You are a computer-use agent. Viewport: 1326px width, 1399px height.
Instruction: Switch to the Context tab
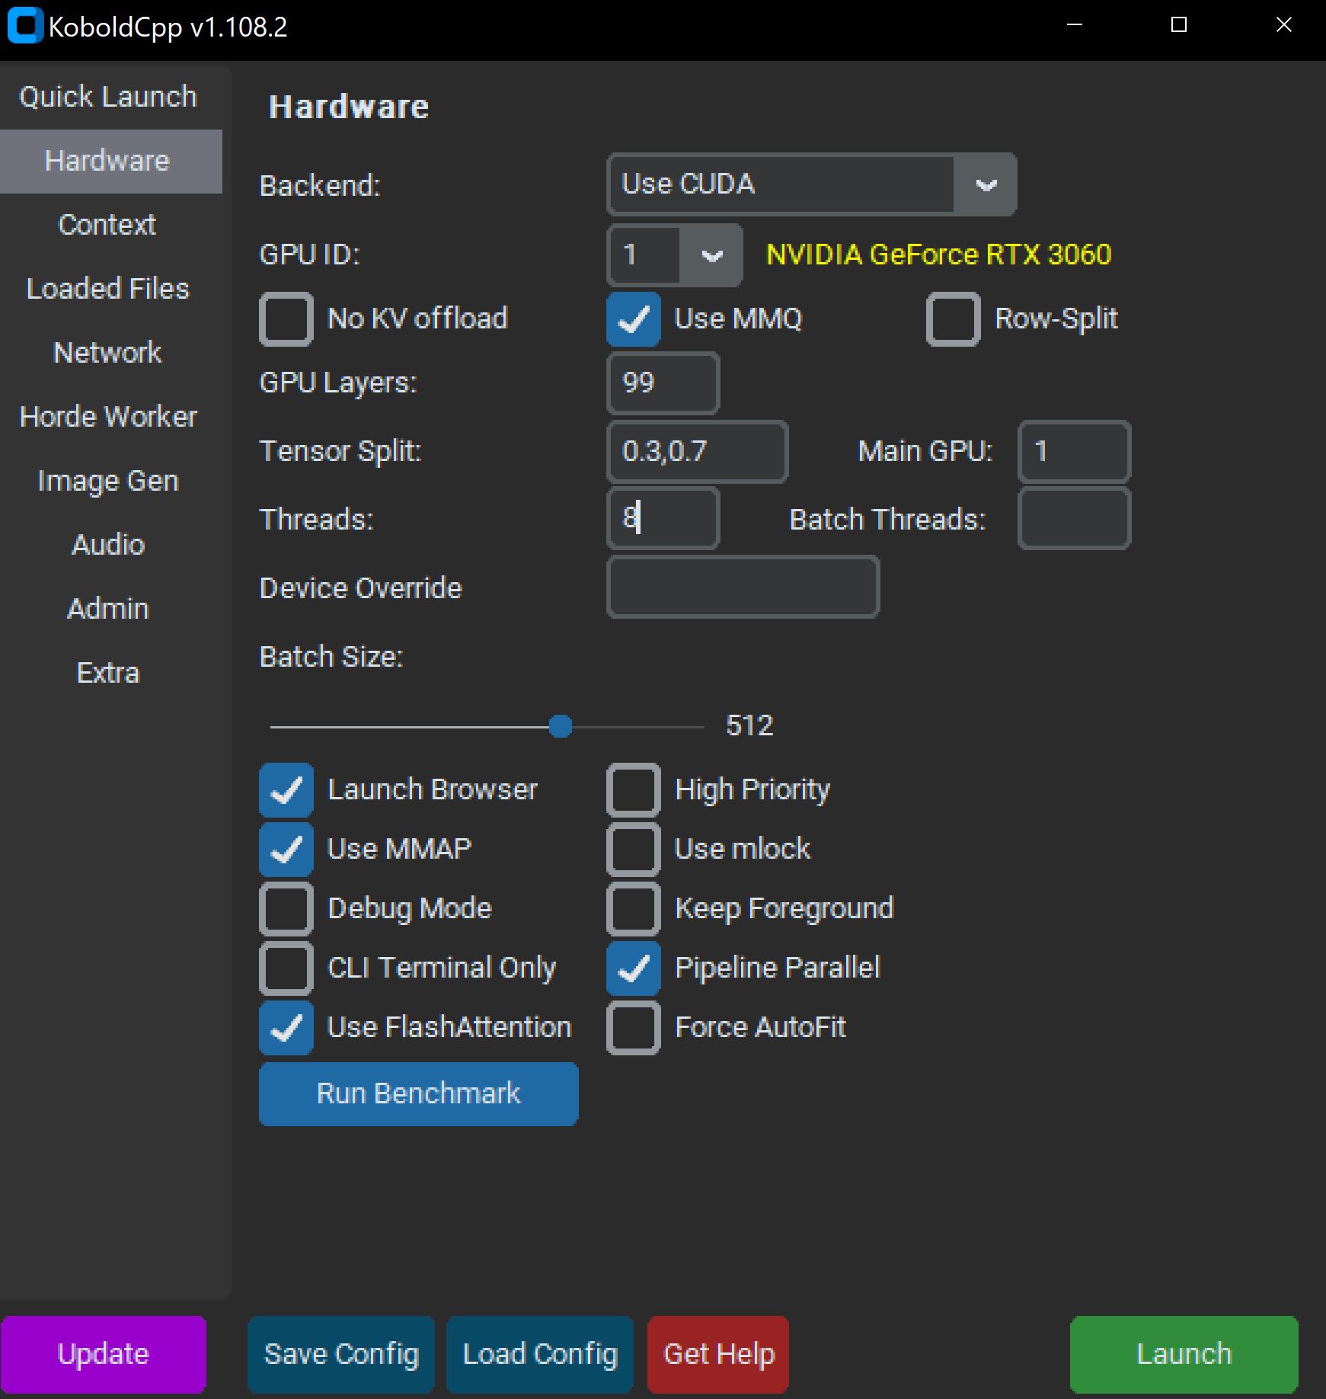[108, 225]
